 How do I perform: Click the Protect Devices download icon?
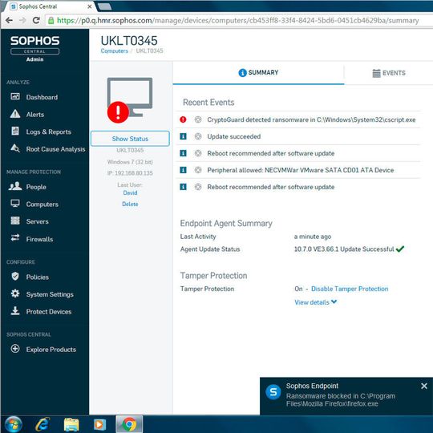coord(15,311)
